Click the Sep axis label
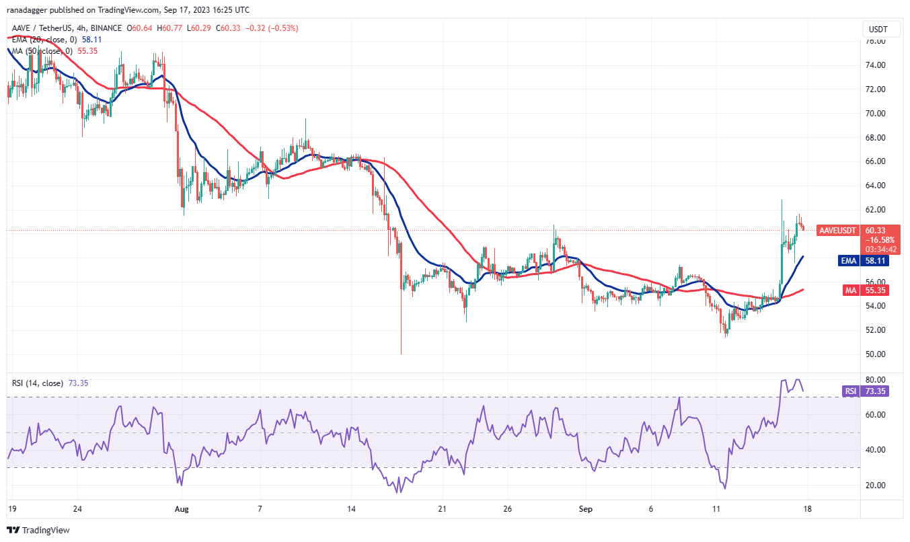The height and width of the screenshot is (542, 910). [584, 509]
